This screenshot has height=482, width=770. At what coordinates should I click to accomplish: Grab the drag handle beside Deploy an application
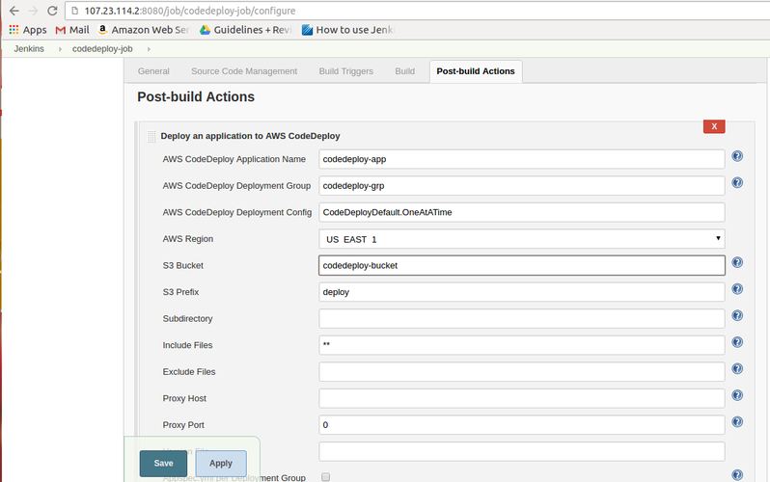tap(151, 137)
